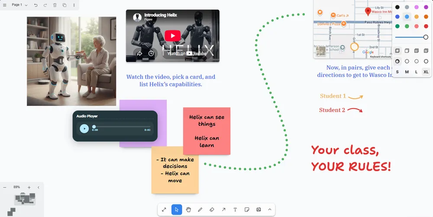The image size is (433, 217).
Task: Click the Carl's Jr map marker
Action: pos(333,15)
